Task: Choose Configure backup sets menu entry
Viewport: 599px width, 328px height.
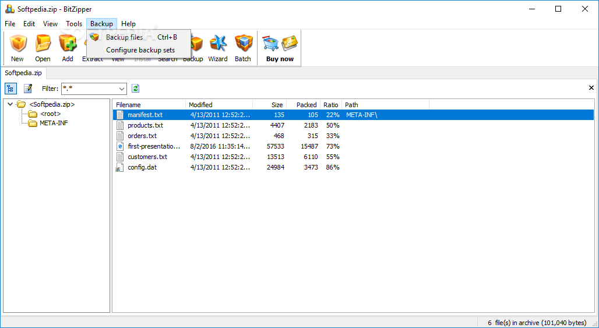Action: tap(139, 50)
